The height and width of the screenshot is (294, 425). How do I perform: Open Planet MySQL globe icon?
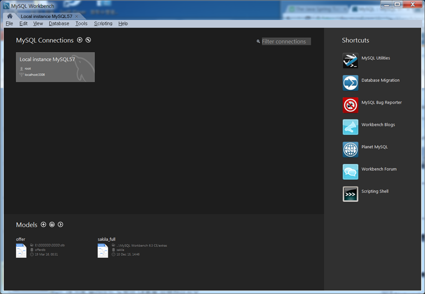[350, 149]
